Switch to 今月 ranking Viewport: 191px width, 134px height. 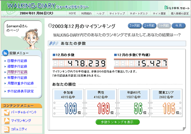click(x=179, y=25)
